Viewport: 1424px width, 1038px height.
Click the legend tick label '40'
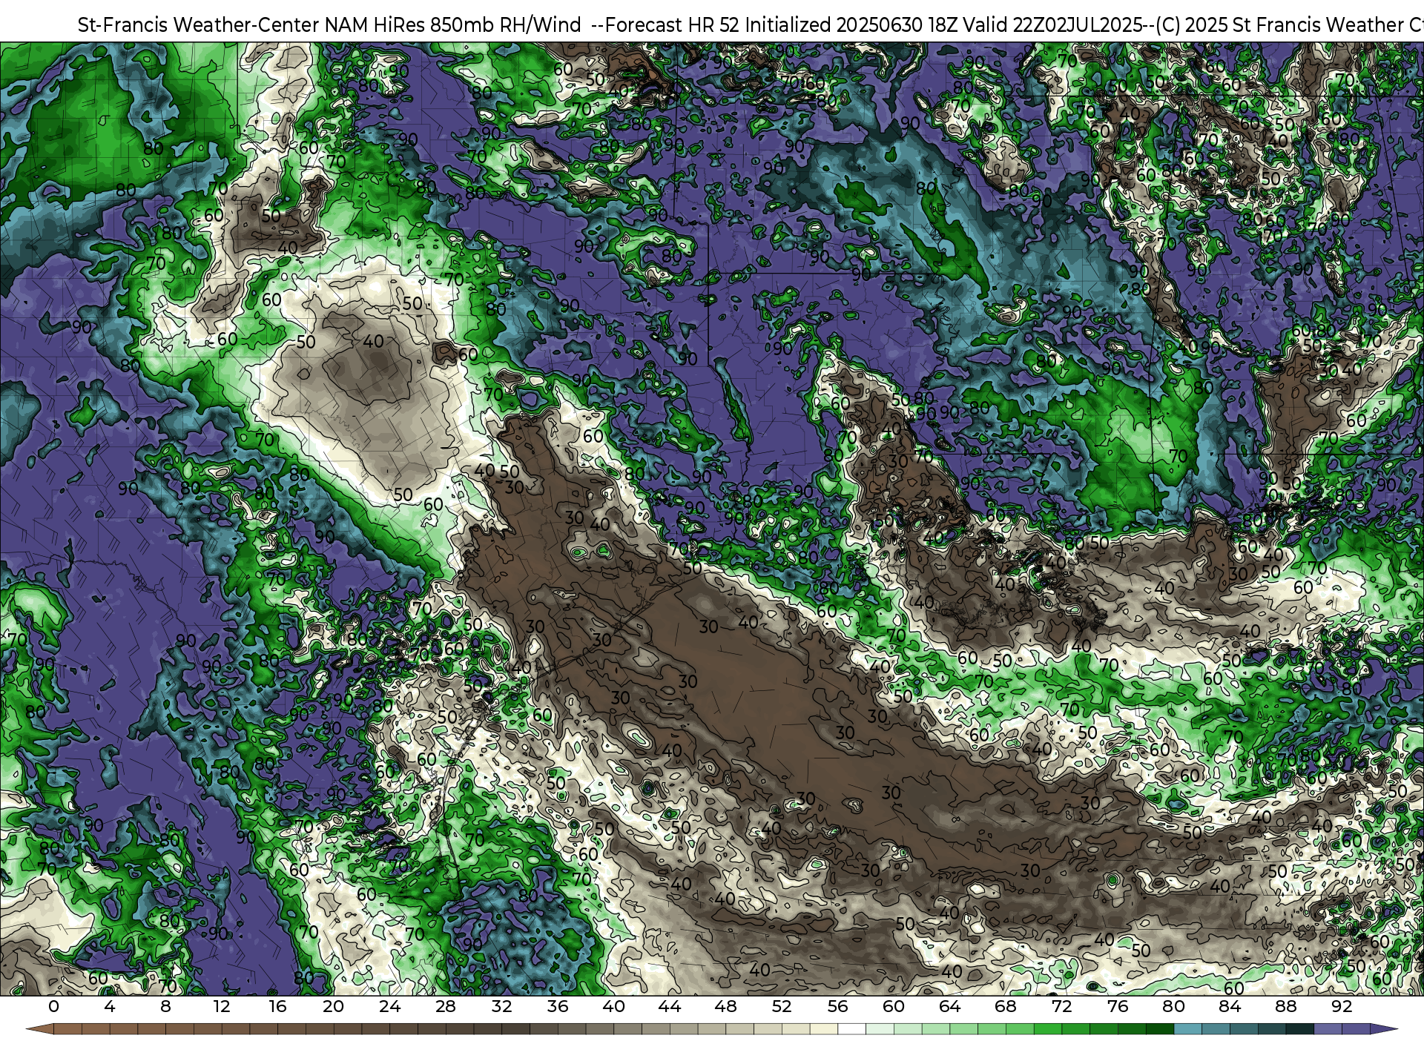(x=614, y=1007)
